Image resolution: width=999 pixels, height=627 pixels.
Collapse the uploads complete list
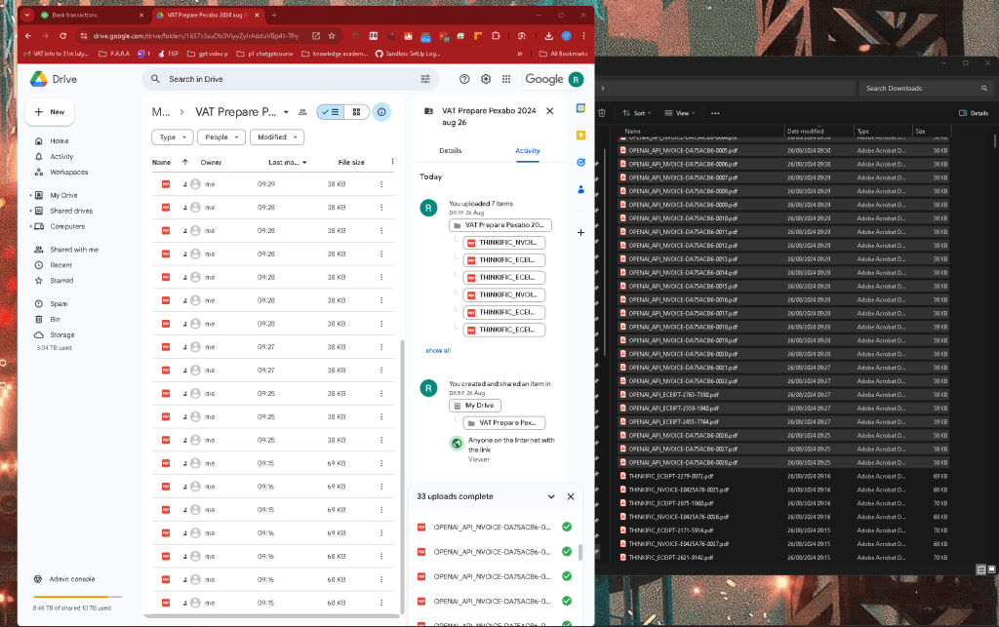click(x=551, y=496)
